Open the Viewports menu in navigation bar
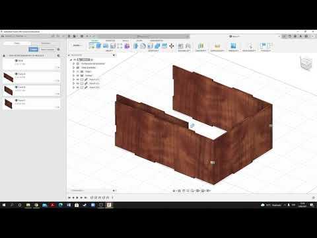 208,190
